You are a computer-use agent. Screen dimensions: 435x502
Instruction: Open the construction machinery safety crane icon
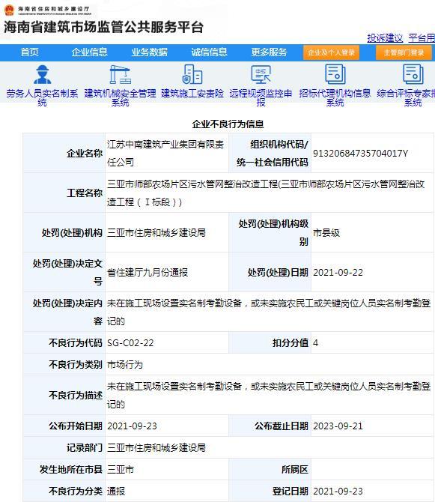[121, 74]
